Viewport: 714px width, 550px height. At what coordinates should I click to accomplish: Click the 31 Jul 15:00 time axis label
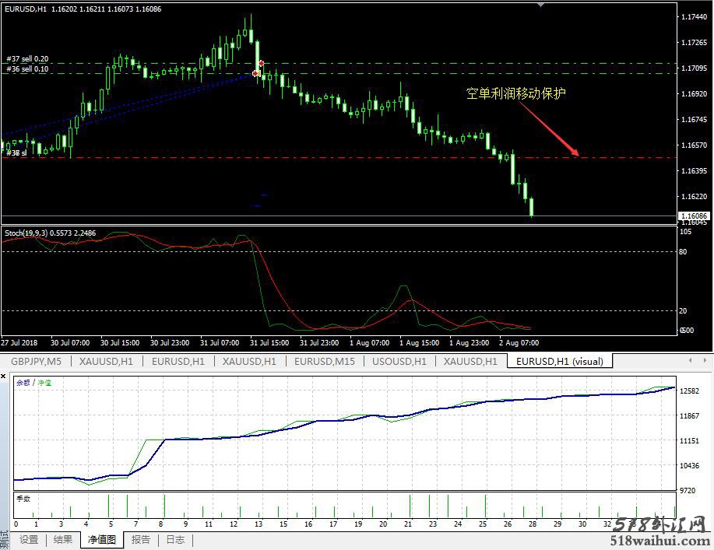[x=269, y=342]
